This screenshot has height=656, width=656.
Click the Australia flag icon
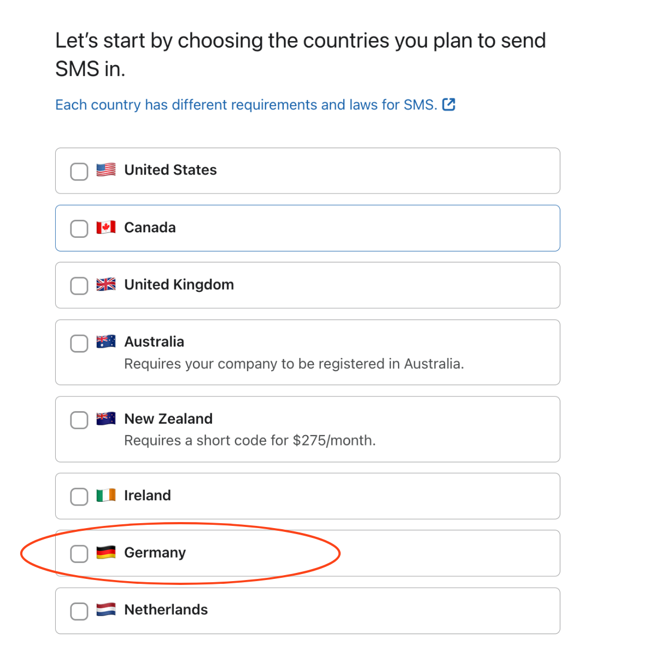[106, 342]
